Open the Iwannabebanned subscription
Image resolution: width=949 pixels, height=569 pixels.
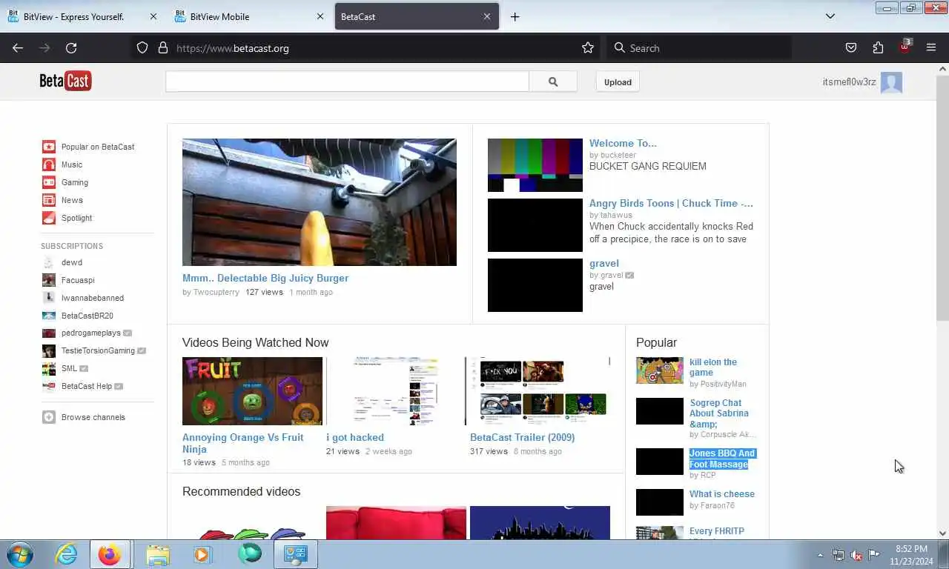tap(93, 298)
